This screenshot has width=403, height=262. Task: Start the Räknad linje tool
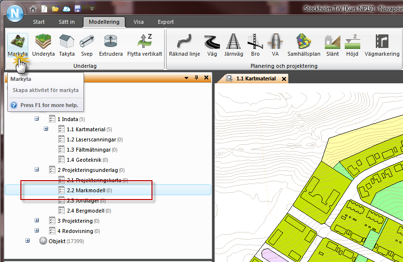click(x=185, y=45)
